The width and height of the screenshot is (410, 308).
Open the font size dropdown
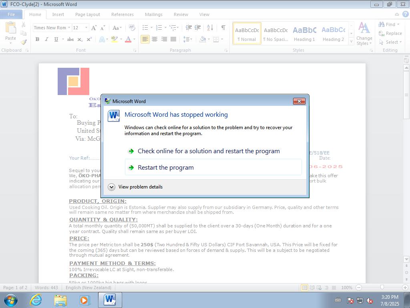[x=86, y=28]
